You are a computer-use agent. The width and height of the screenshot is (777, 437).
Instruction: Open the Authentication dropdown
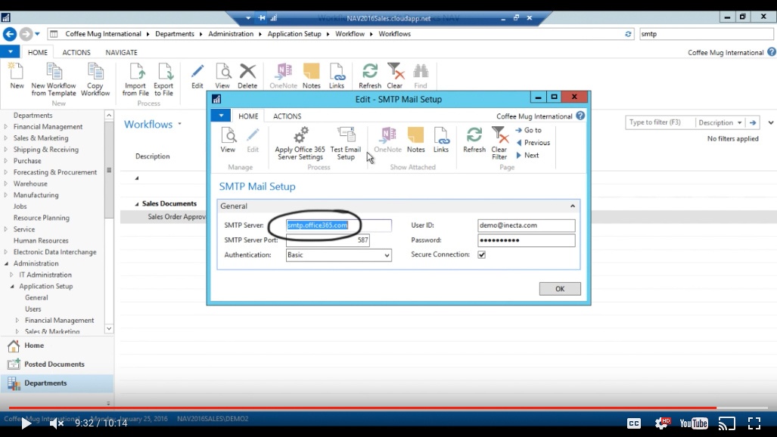pos(387,255)
